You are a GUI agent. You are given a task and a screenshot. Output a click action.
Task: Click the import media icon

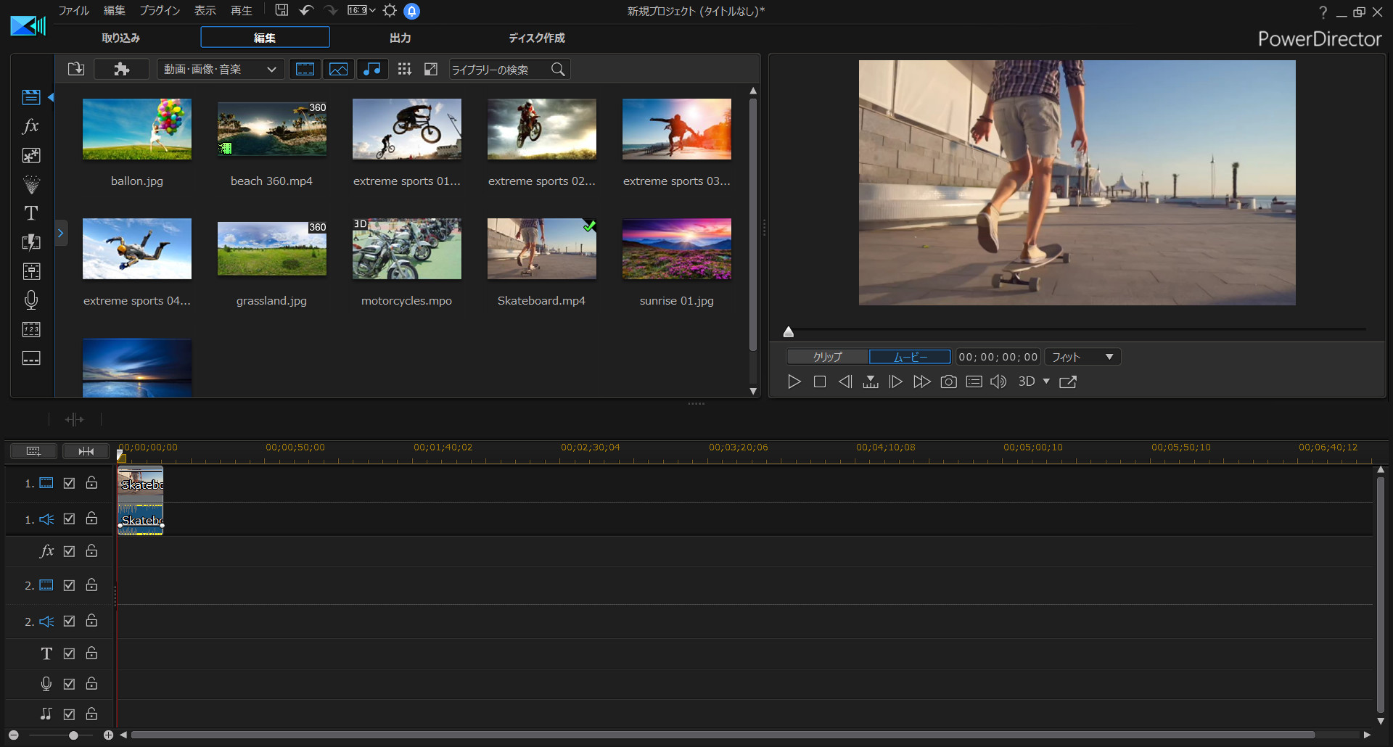pyautogui.click(x=76, y=70)
